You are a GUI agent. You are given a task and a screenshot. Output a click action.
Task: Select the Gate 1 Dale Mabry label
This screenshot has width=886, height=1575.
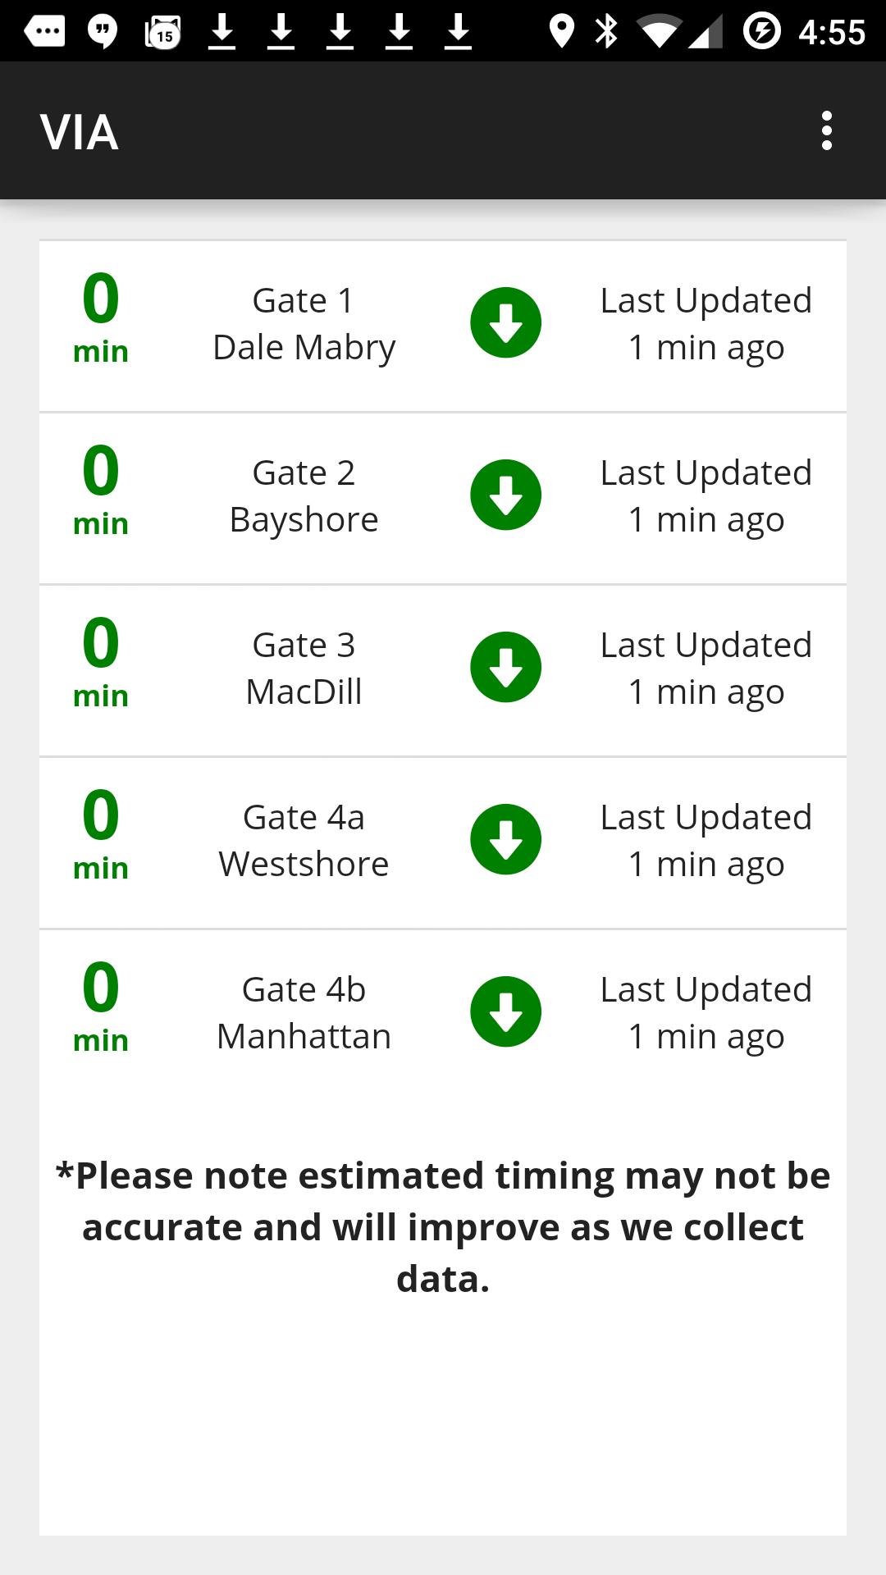304,324
